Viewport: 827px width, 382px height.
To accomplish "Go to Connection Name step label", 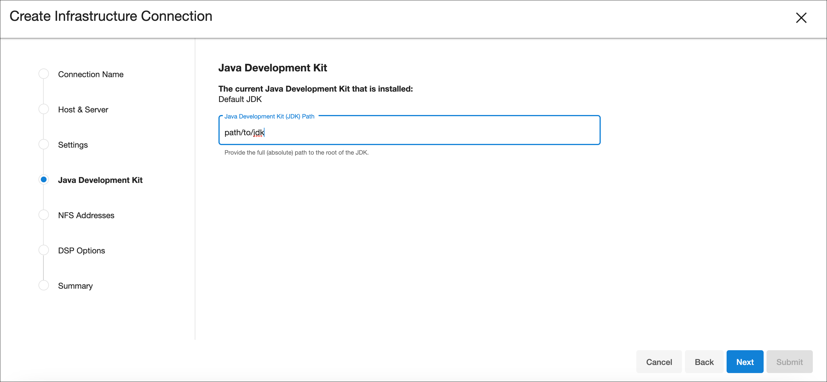I will [x=91, y=74].
